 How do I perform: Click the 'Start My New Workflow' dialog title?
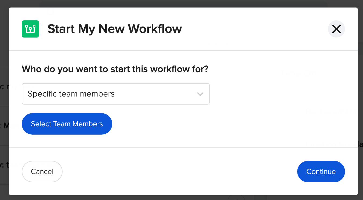tap(115, 29)
